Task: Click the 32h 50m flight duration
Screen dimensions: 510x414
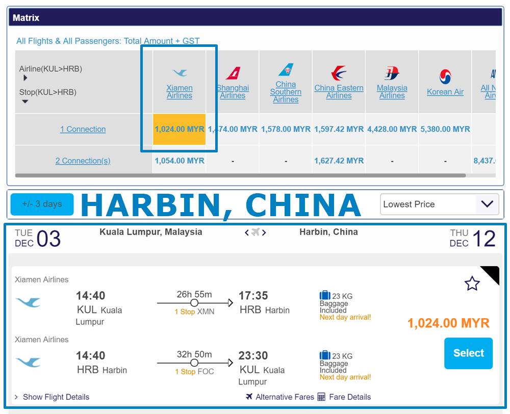Action: coord(194,354)
